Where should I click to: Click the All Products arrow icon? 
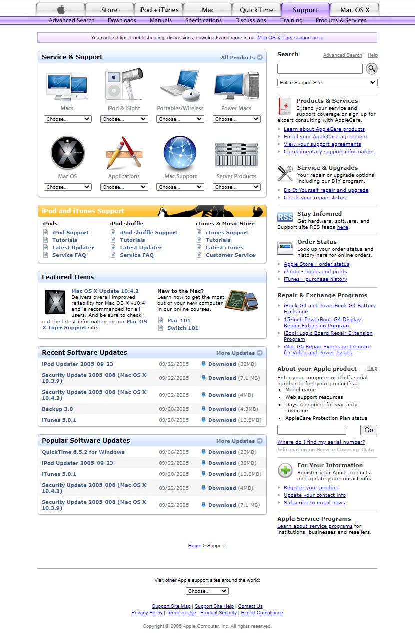point(260,57)
